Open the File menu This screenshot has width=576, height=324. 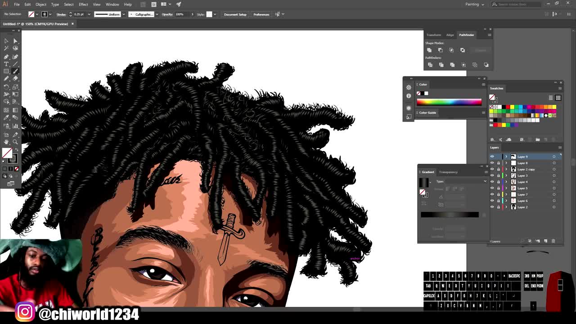point(17,4)
